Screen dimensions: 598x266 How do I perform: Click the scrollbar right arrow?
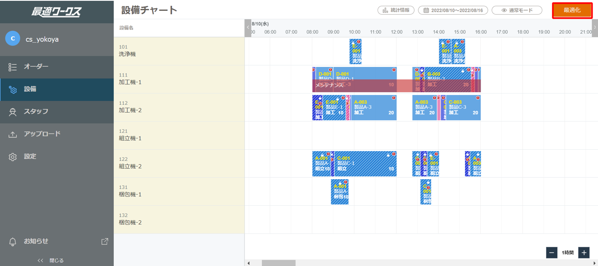click(595, 263)
